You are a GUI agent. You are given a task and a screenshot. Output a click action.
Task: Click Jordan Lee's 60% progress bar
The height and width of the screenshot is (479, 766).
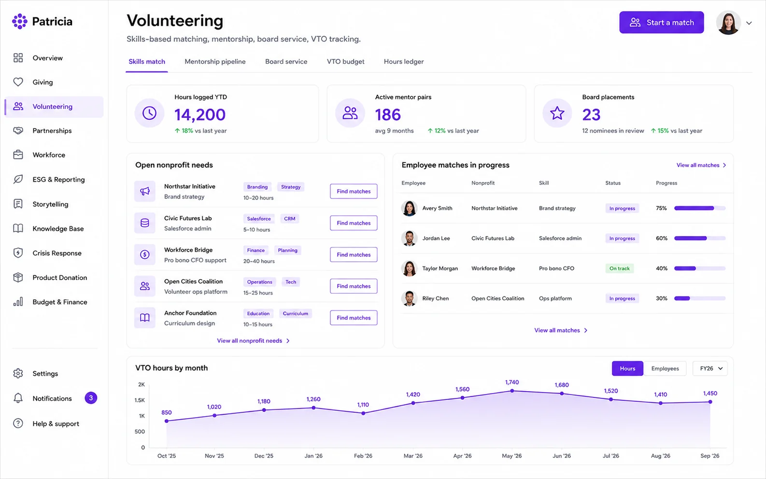pyautogui.click(x=700, y=239)
